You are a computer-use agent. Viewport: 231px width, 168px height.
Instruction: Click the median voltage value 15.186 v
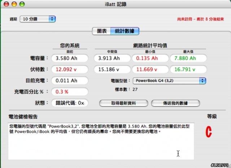112,69
